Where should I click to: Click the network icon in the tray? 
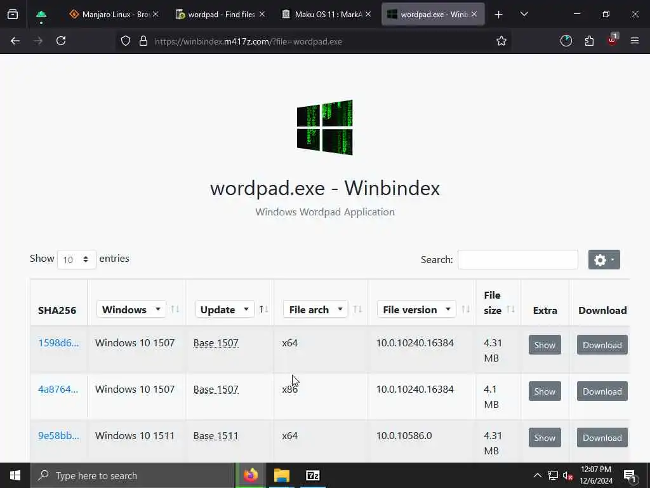point(553,475)
